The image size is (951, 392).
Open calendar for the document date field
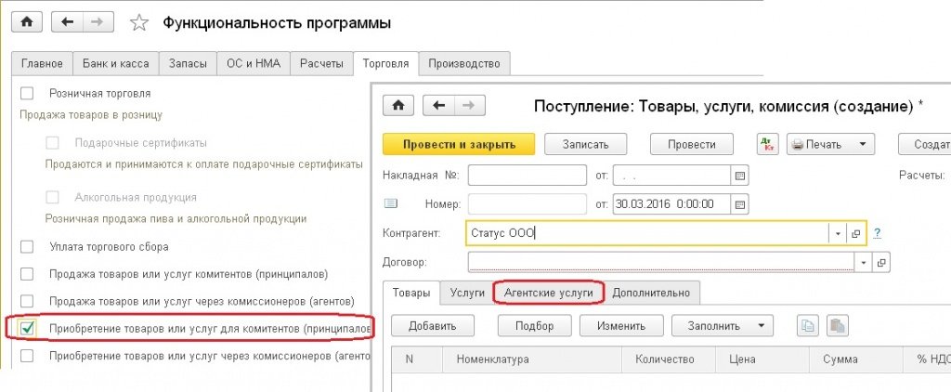coord(740,203)
